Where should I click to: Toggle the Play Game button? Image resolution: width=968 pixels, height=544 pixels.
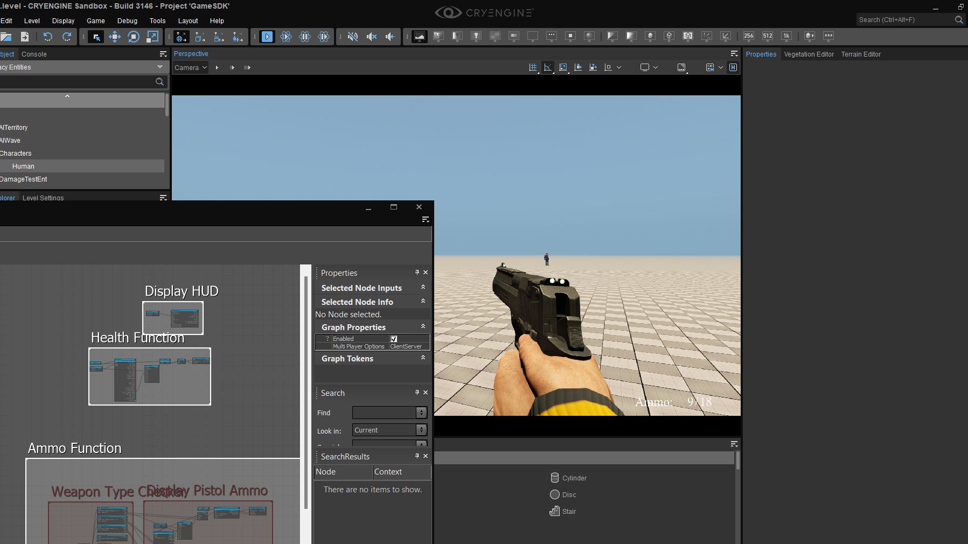point(267,37)
